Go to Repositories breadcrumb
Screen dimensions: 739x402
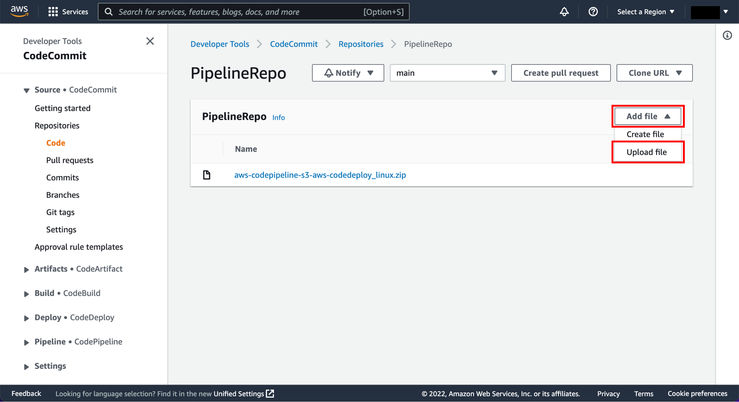(361, 44)
